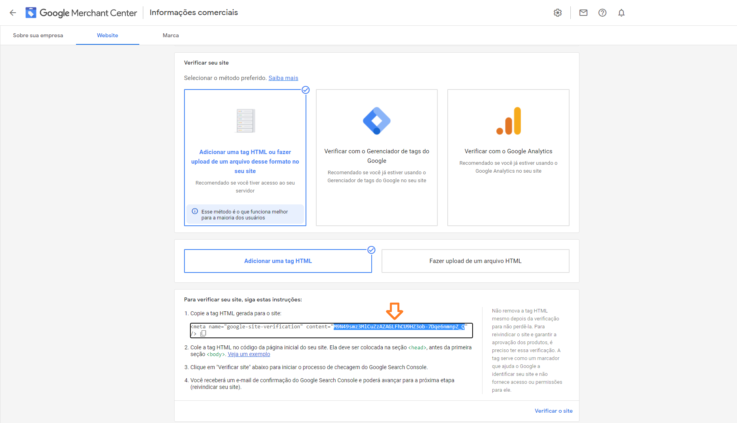737x423 pixels.
Task: Click the Google Tag Manager logo
Action: click(377, 121)
